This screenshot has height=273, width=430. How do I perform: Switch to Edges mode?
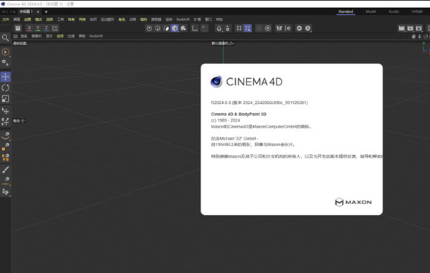pos(158,28)
